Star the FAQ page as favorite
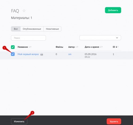 click(x=24, y=11)
